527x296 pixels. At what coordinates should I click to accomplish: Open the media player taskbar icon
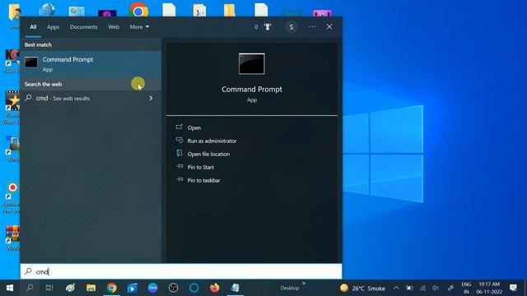tap(132, 288)
